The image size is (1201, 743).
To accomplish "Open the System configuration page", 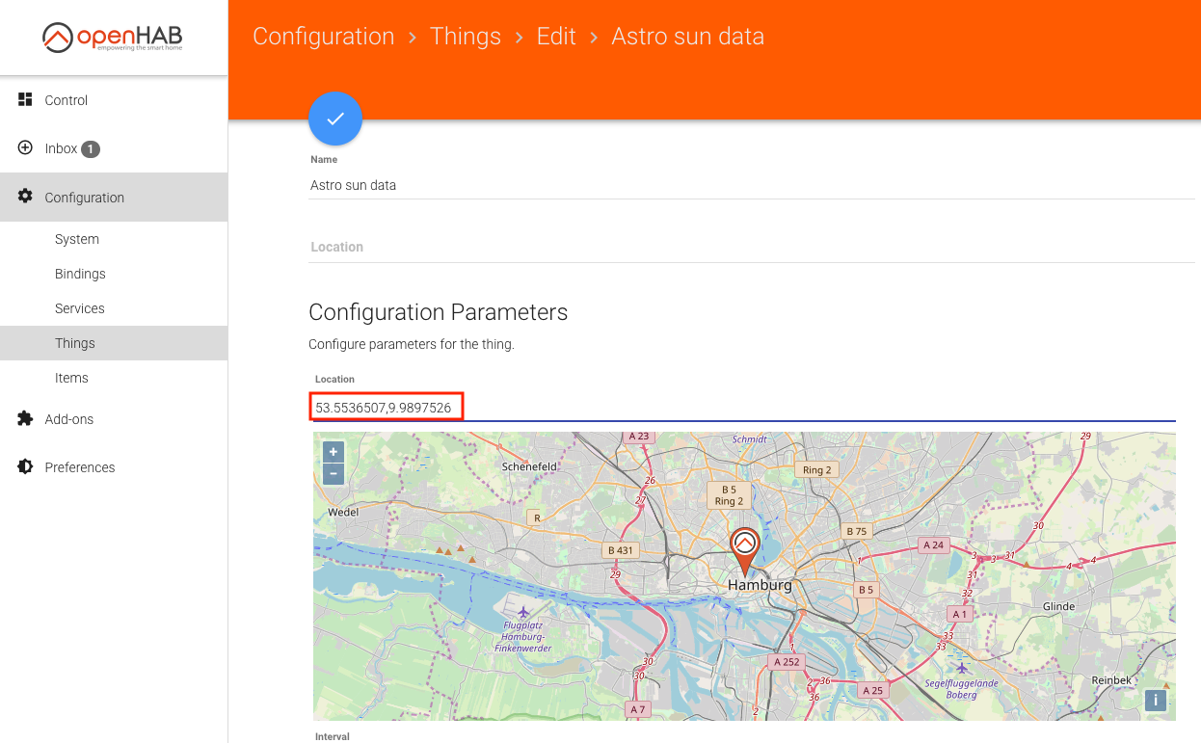I will click(77, 239).
